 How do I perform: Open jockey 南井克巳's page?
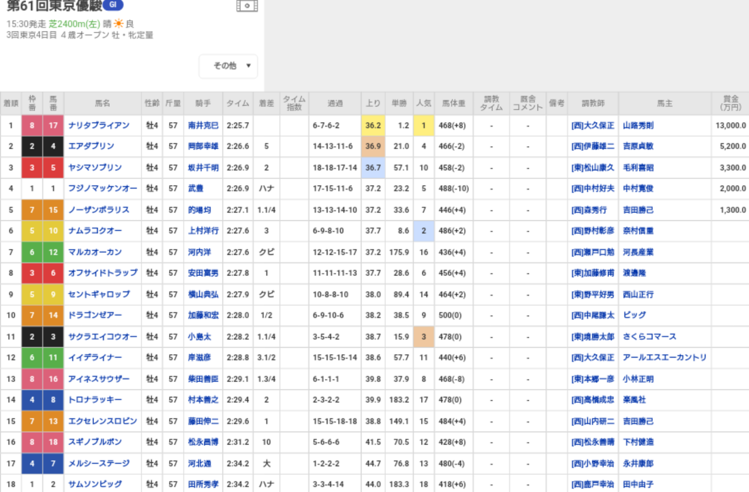[x=203, y=125]
